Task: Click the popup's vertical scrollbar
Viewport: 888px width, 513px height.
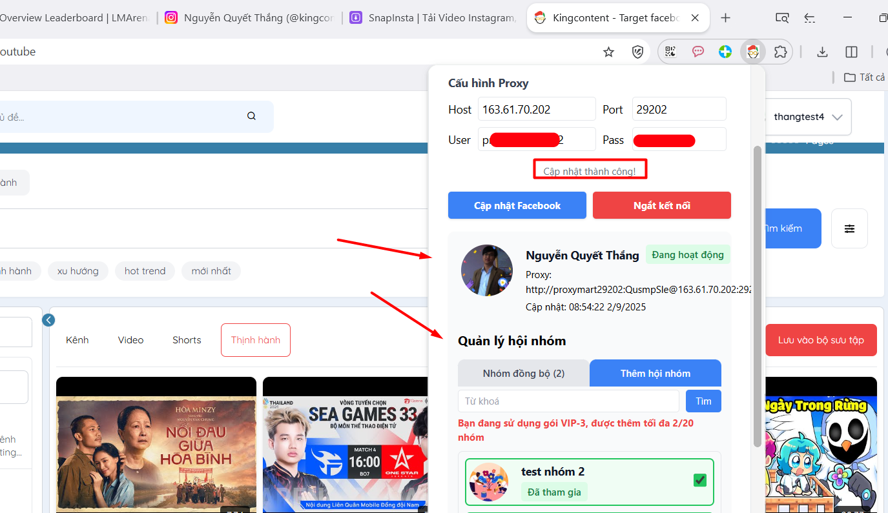Action: click(x=757, y=290)
